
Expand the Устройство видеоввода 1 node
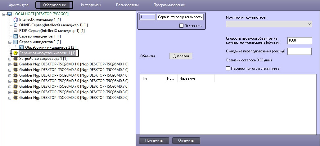pos(10,59)
